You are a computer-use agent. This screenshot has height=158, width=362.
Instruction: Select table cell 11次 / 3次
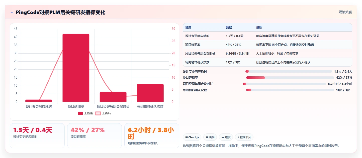click(x=233, y=62)
